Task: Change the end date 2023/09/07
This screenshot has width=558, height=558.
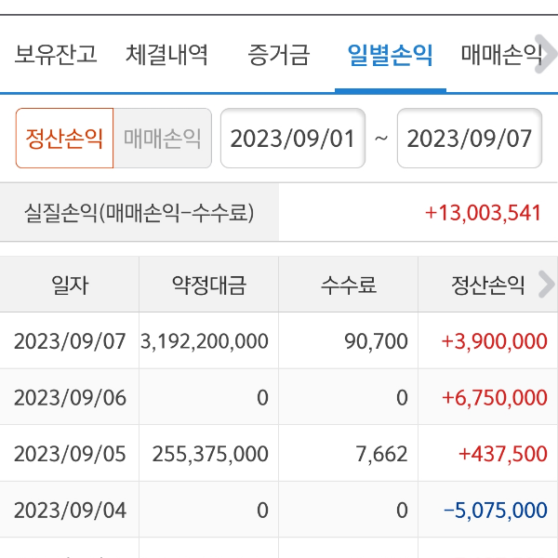Action: [x=469, y=139]
